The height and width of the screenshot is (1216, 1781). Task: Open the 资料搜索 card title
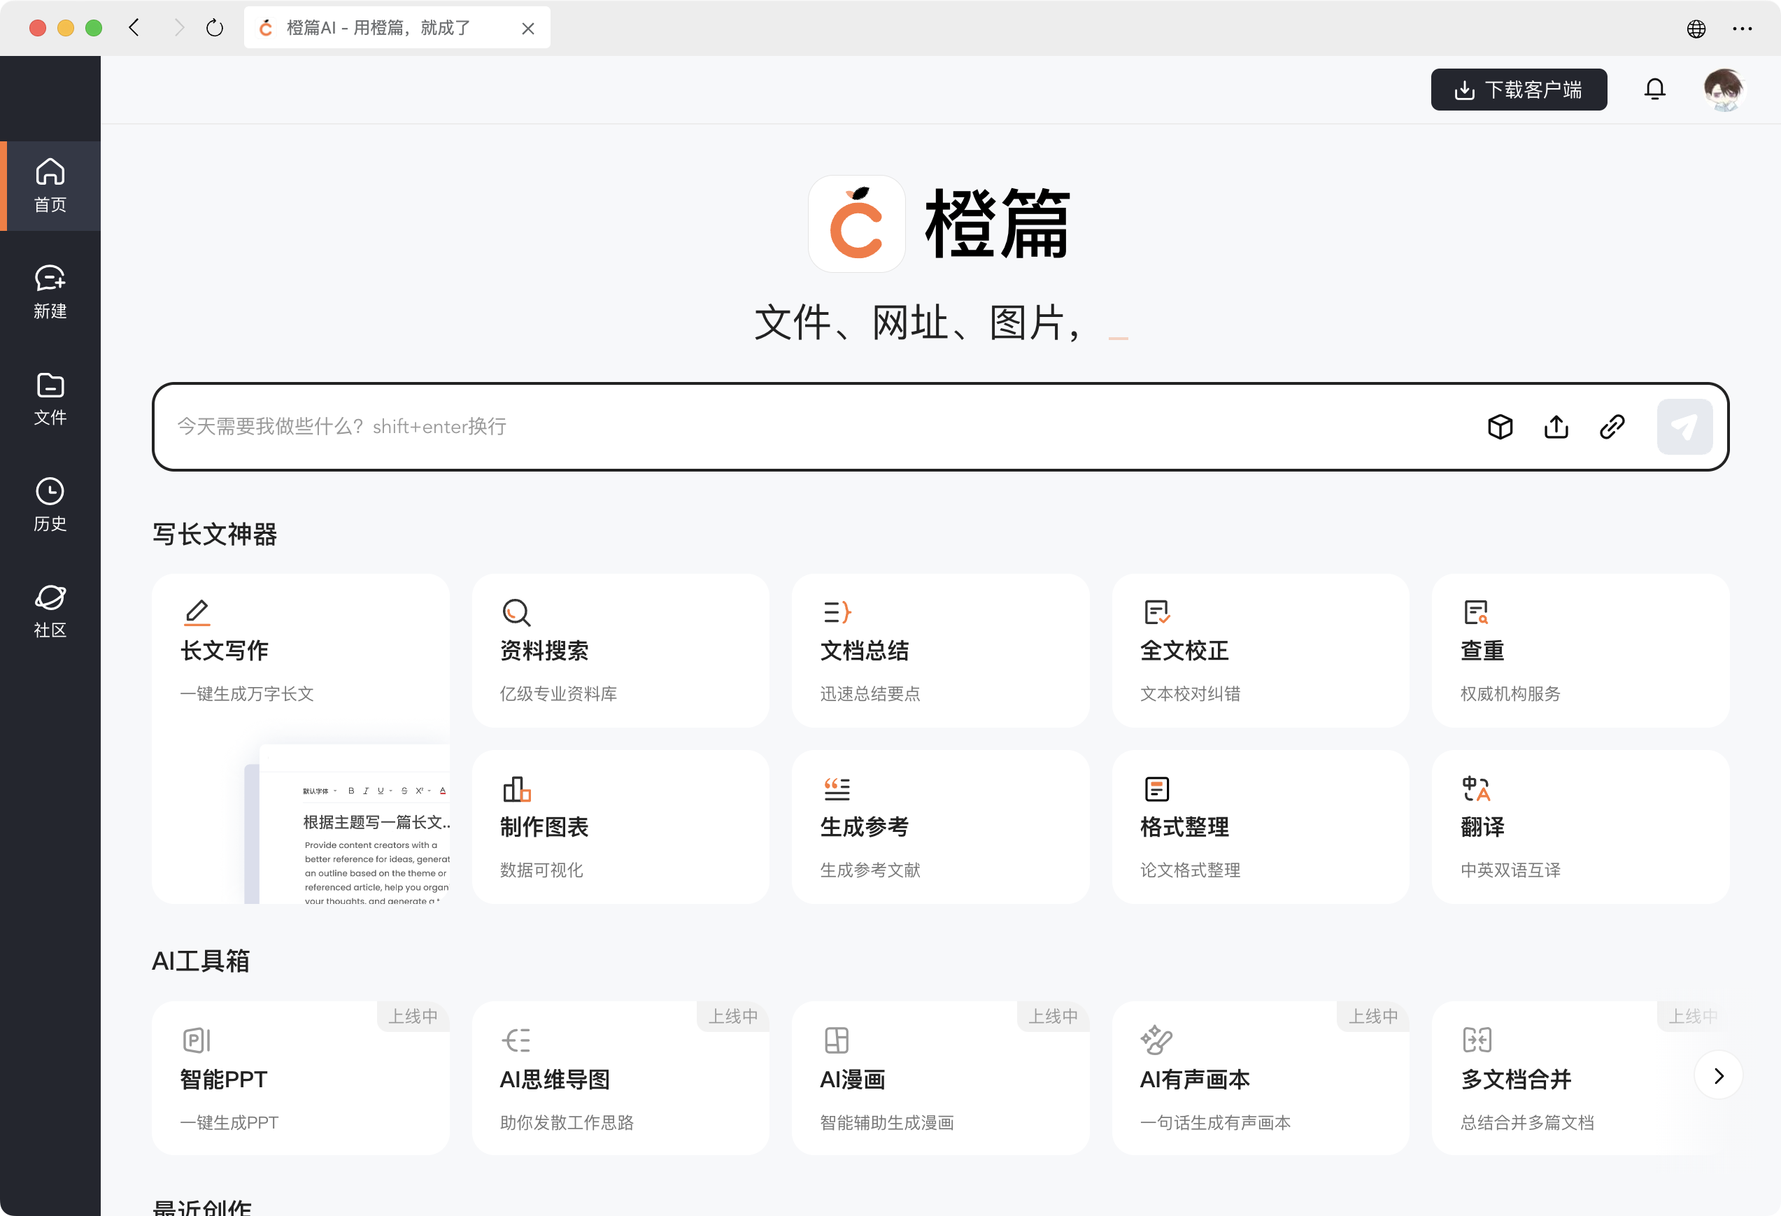(544, 651)
